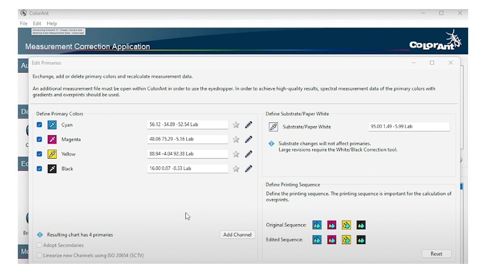Click the ColorAnt app icon in title bar
486x273 pixels.
tap(24, 13)
